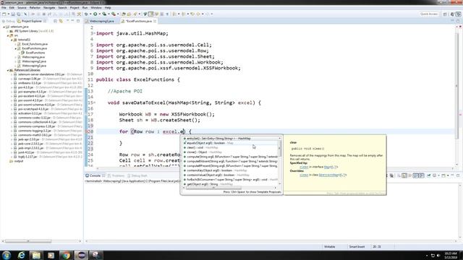Click Quick Access search field
The width and height of the screenshot is (463, 260).
click(429, 14)
